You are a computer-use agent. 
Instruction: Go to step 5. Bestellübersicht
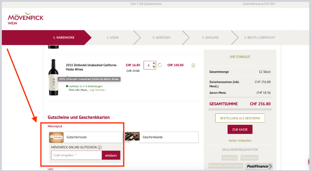[x=260, y=38]
